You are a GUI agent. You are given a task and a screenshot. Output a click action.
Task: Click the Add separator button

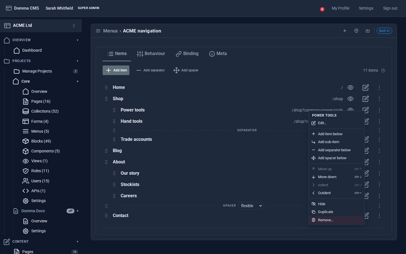point(151,70)
